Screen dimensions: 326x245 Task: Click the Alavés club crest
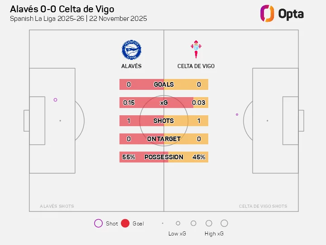pos(131,49)
